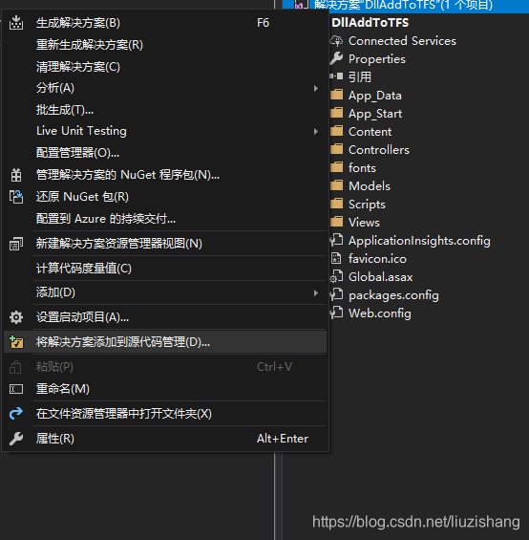The height and width of the screenshot is (540, 529).
Task: Click the Models folder icon
Action: [337, 185]
